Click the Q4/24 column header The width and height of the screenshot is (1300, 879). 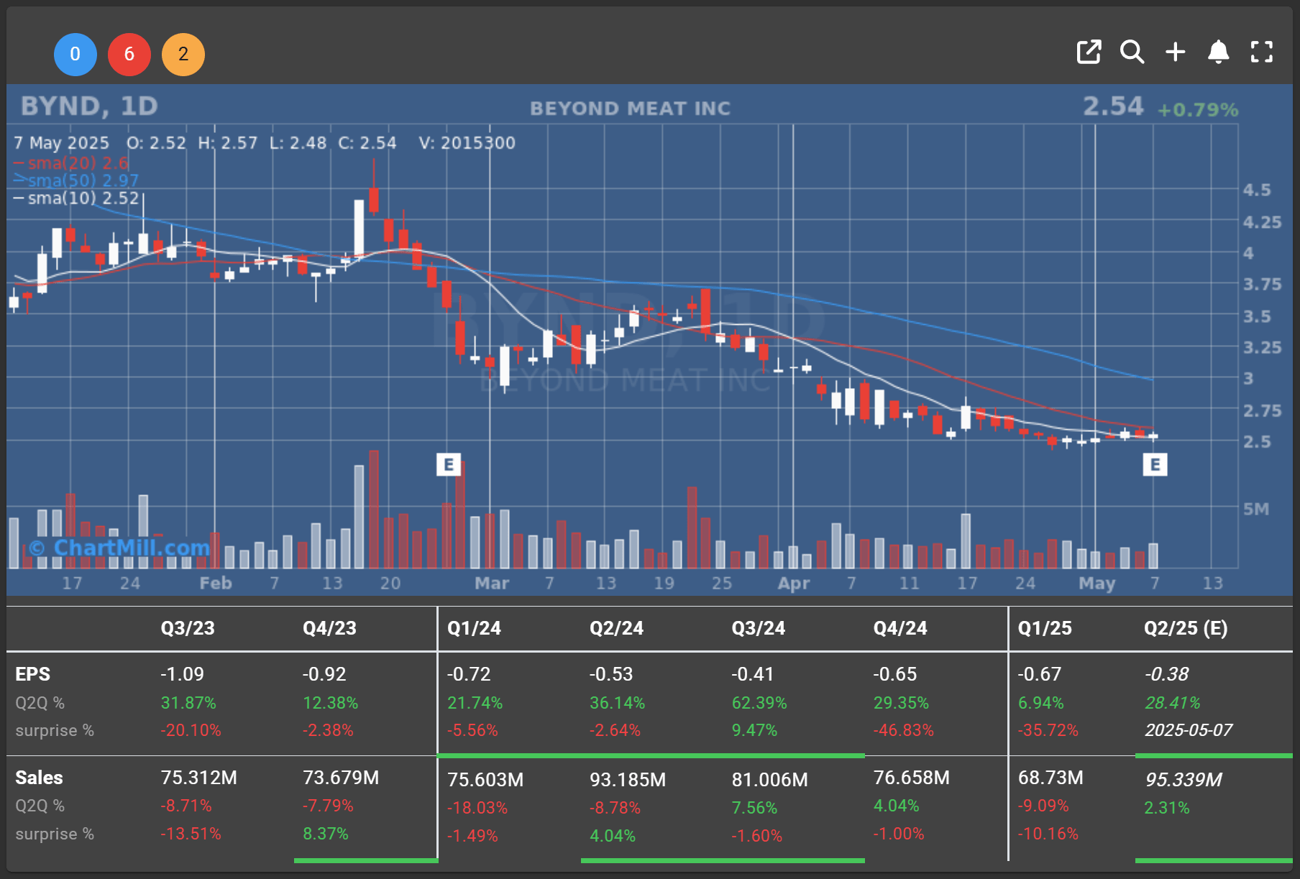pyautogui.click(x=900, y=628)
